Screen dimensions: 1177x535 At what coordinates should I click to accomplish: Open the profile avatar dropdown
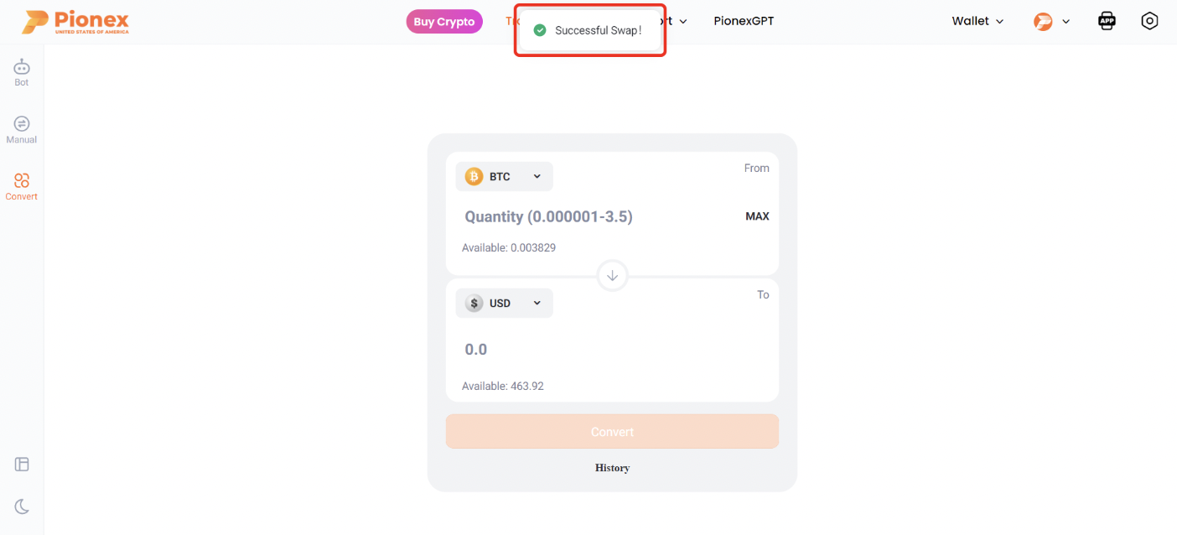(1051, 20)
